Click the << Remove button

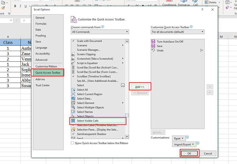(x=140, y=93)
